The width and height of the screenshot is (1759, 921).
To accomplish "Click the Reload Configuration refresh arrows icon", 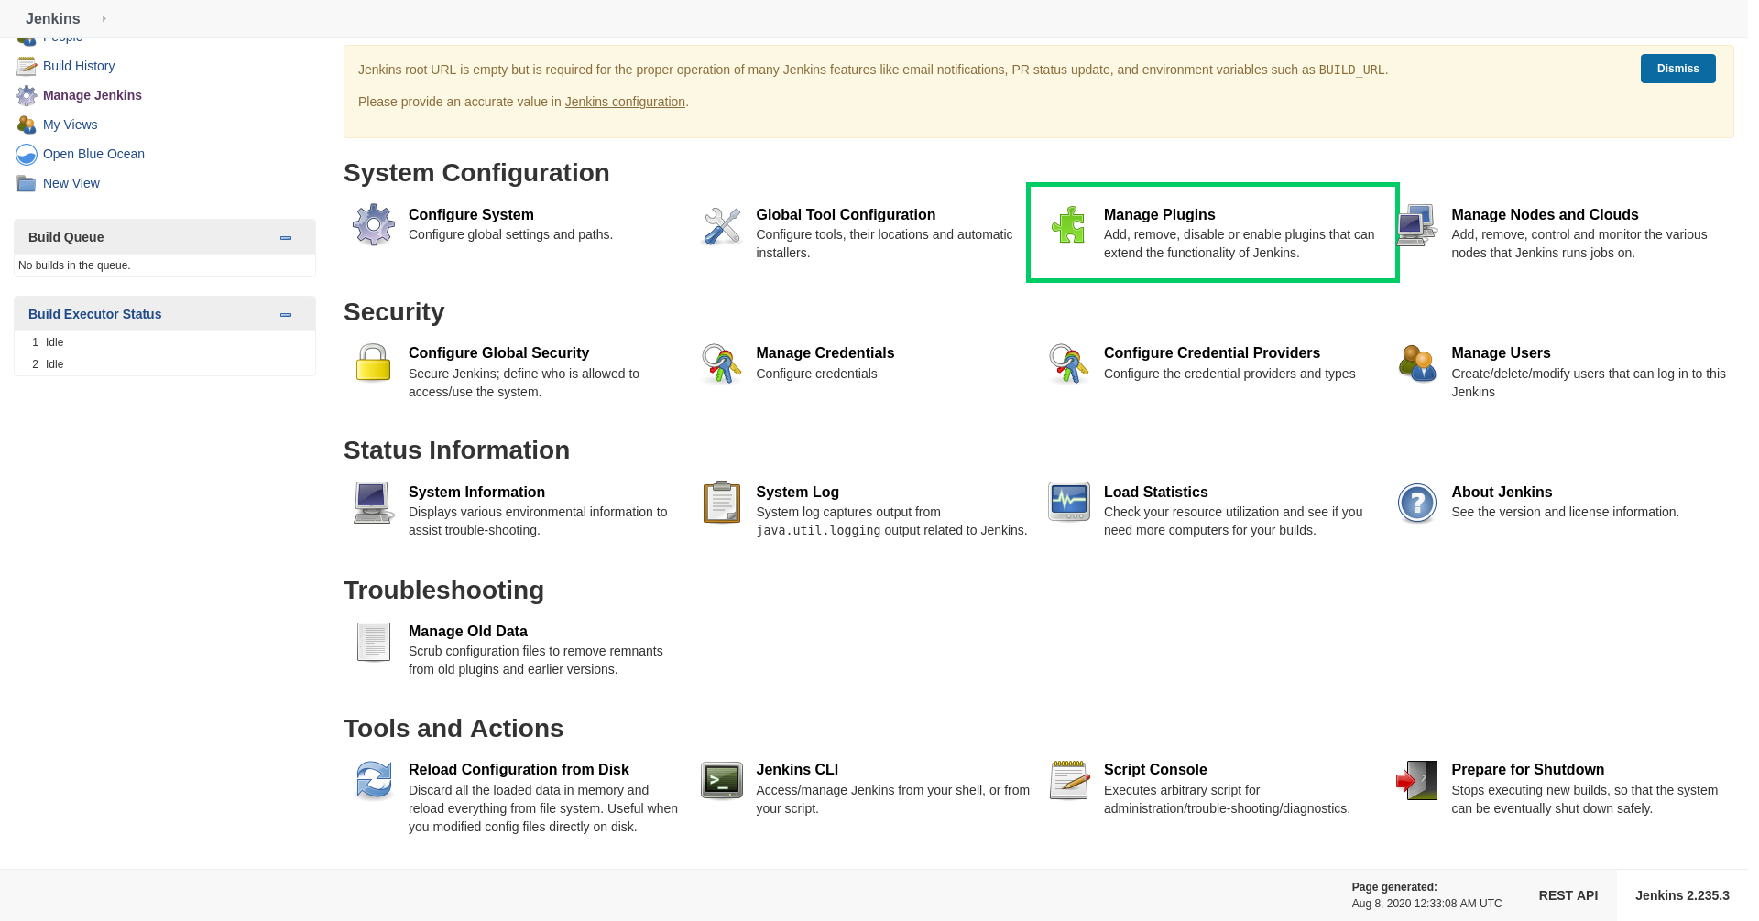I will [x=374, y=780].
